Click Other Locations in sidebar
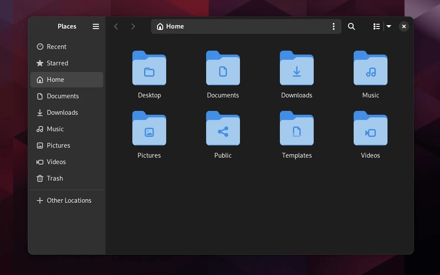440x275 pixels. point(69,201)
